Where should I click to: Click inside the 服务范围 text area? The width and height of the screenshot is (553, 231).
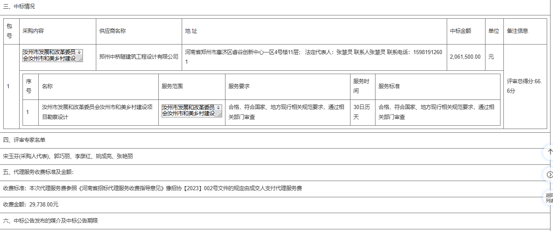188,110
